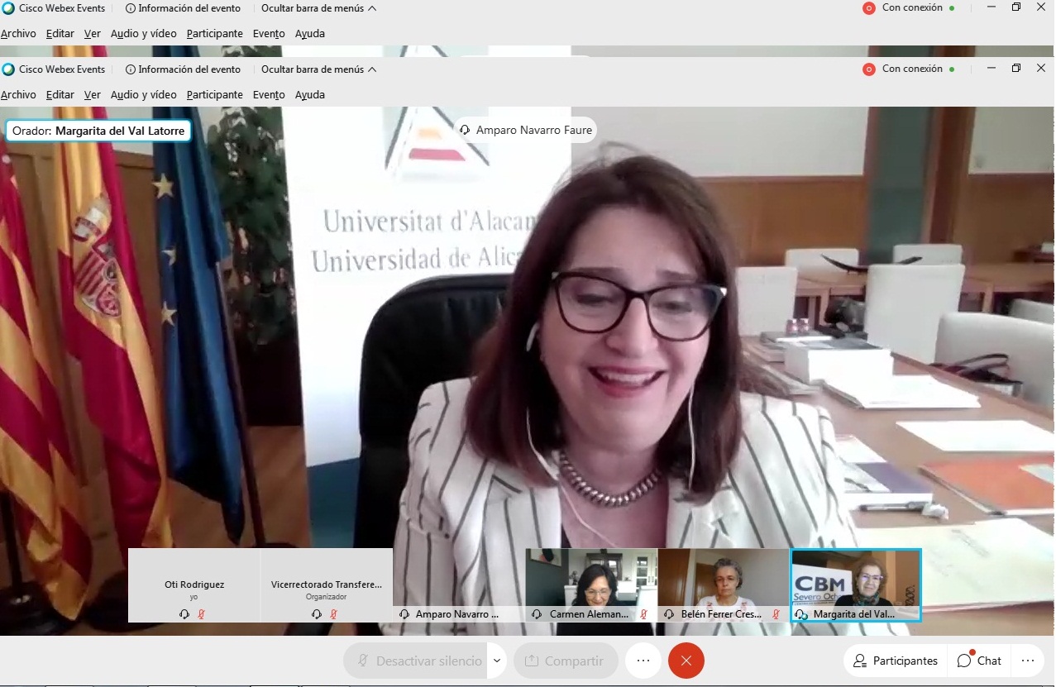1056x687 pixels.
Task: Expand audio options arrow next to Desactivar silencio
Action: pyautogui.click(x=497, y=661)
